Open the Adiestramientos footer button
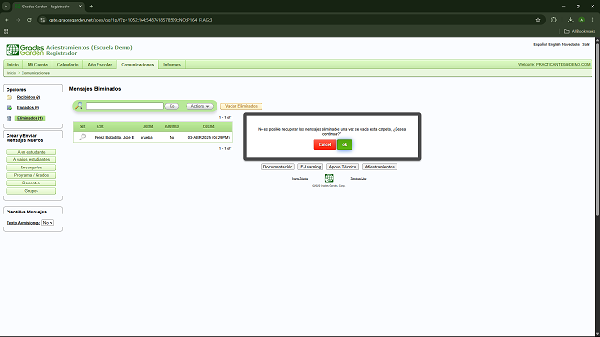 [x=379, y=167]
